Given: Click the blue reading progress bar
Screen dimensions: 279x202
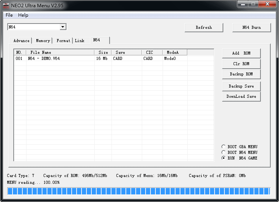Looking at the screenshot, I should pyautogui.click(x=139, y=191).
